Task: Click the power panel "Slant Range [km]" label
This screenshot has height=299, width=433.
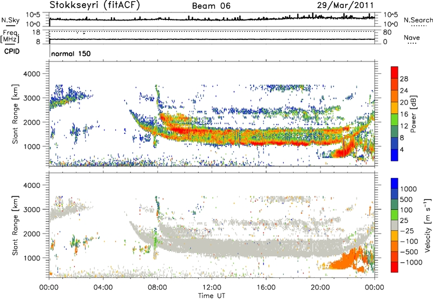Action: tap(15, 114)
